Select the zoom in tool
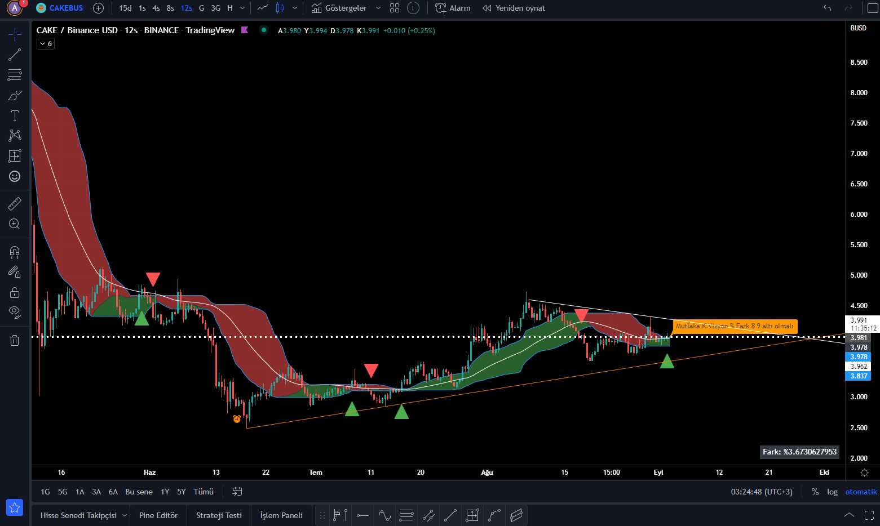The width and height of the screenshot is (880, 526). pyautogui.click(x=15, y=224)
